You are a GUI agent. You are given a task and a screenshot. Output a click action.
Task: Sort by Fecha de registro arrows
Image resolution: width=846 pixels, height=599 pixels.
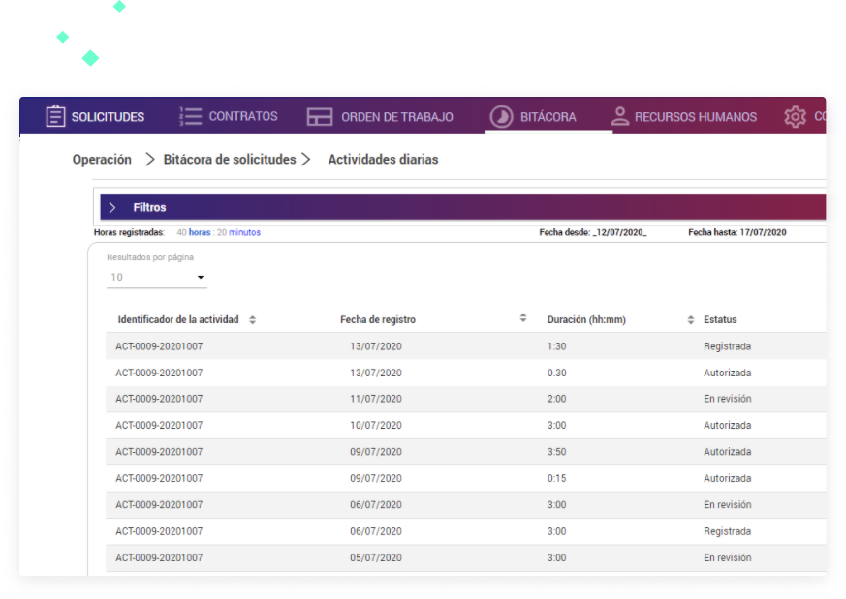523,318
